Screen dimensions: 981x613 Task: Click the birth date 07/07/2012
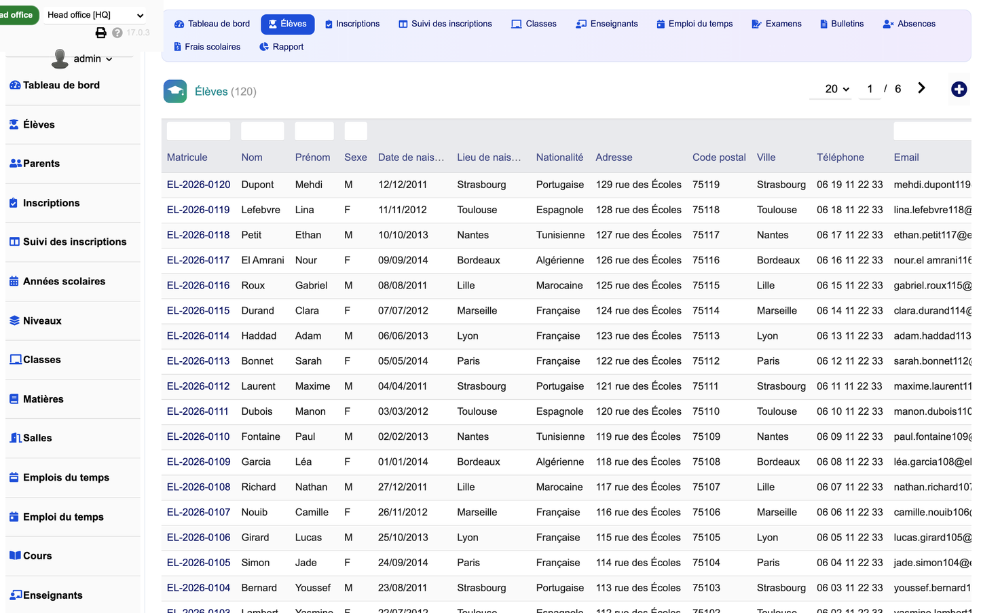click(403, 311)
